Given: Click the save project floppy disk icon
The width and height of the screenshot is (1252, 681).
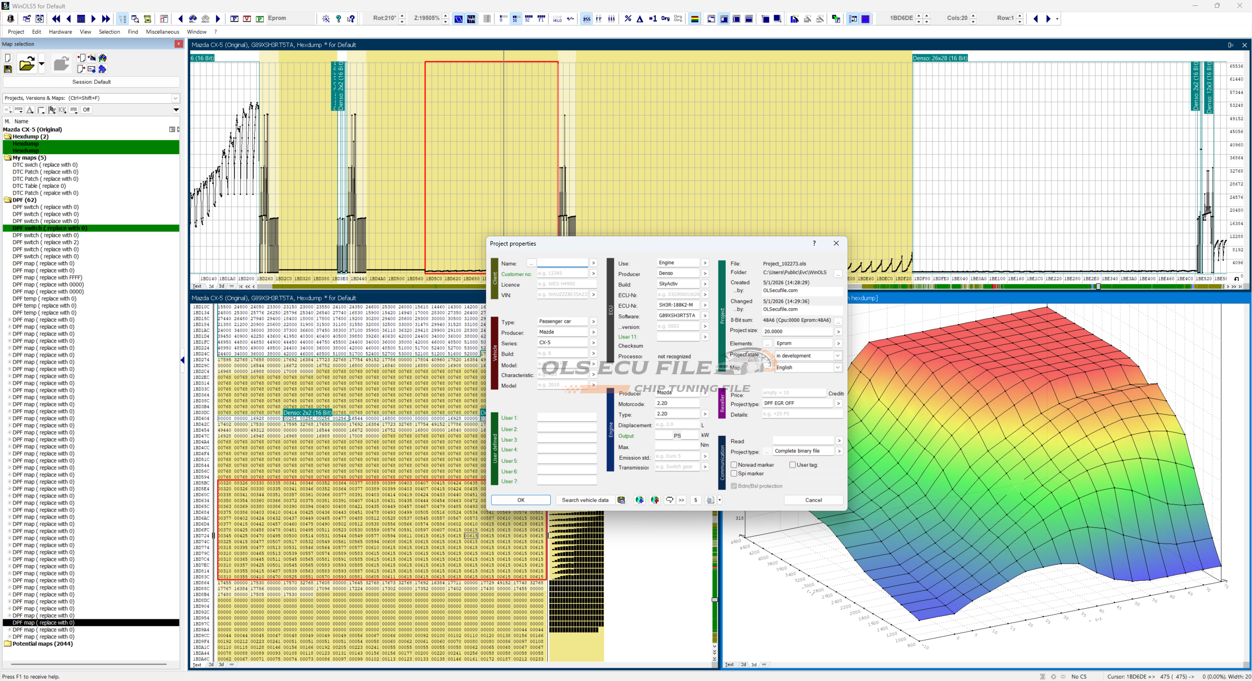Looking at the screenshot, I should tap(8, 69).
